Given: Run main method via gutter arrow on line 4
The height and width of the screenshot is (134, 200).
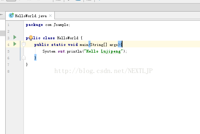Looking at the screenshot, I should 15,44.
